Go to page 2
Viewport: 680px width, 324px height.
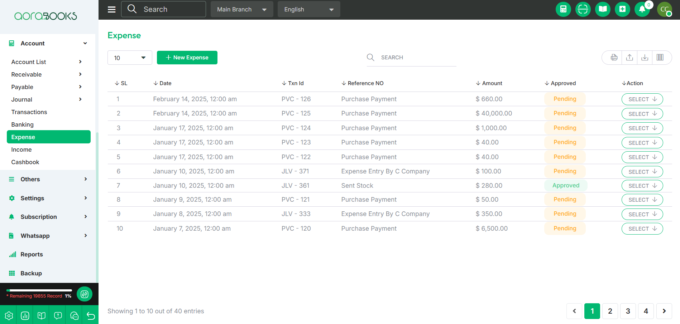coord(610,311)
